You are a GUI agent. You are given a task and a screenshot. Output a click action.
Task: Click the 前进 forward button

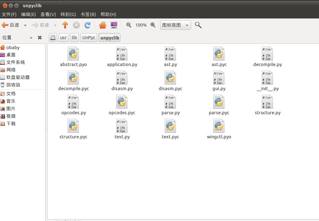point(40,25)
